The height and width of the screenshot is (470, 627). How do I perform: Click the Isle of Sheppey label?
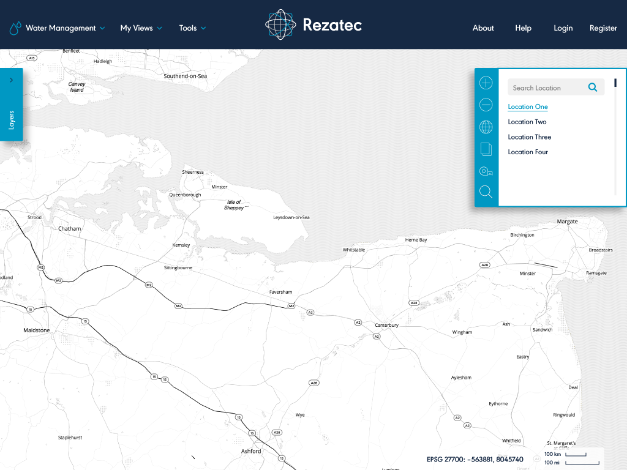[x=234, y=205]
